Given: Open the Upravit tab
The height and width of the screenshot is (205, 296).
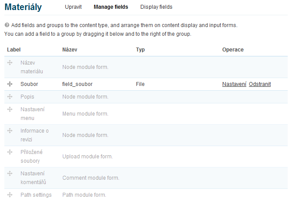Looking at the screenshot, I should tap(73, 7).
